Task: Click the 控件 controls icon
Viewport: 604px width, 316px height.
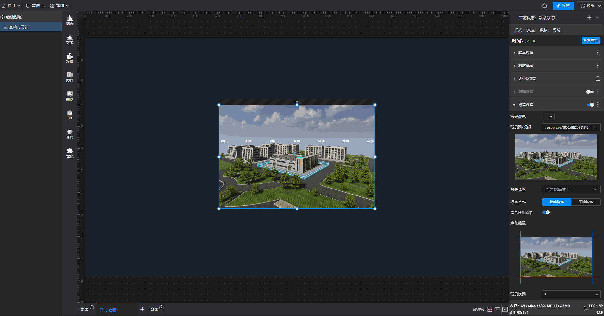Action: pyautogui.click(x=70, y=77)
